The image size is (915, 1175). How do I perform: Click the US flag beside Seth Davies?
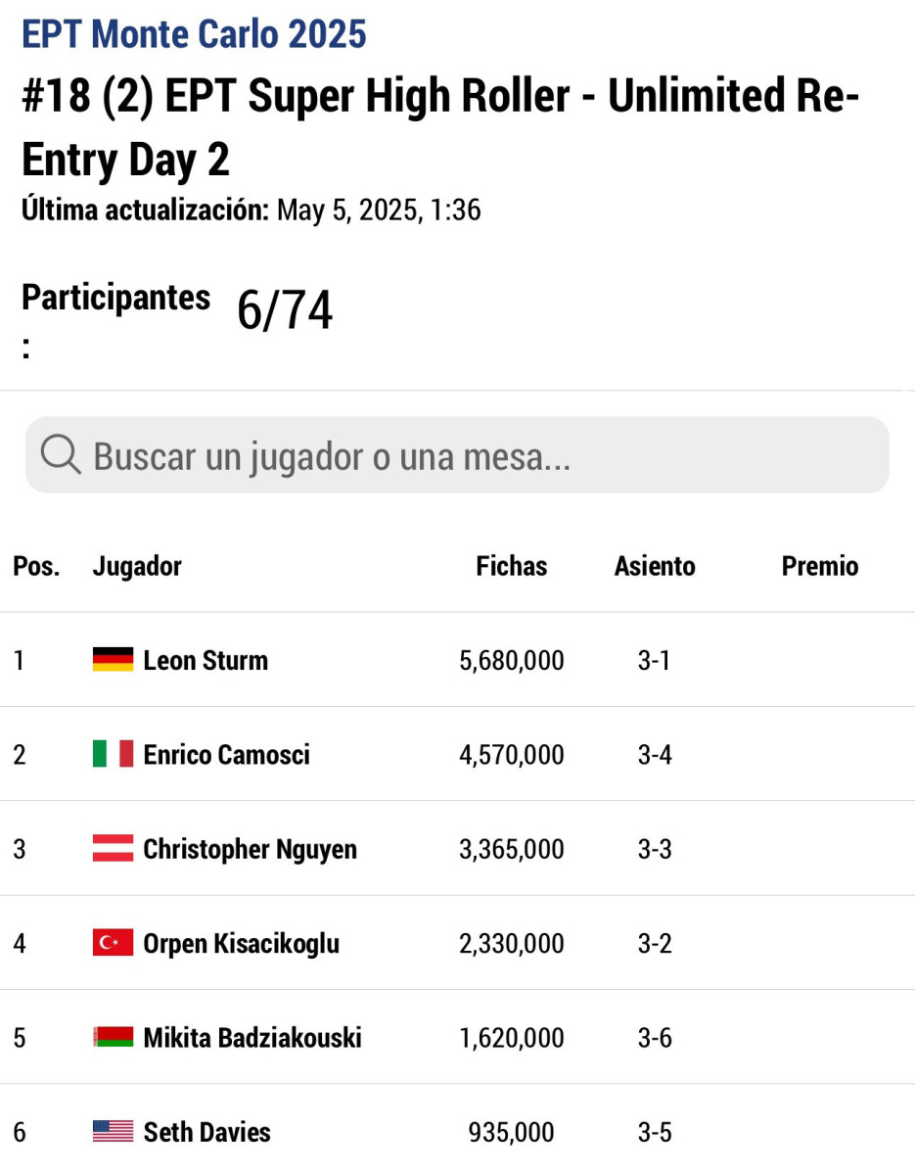point(113,1132)
